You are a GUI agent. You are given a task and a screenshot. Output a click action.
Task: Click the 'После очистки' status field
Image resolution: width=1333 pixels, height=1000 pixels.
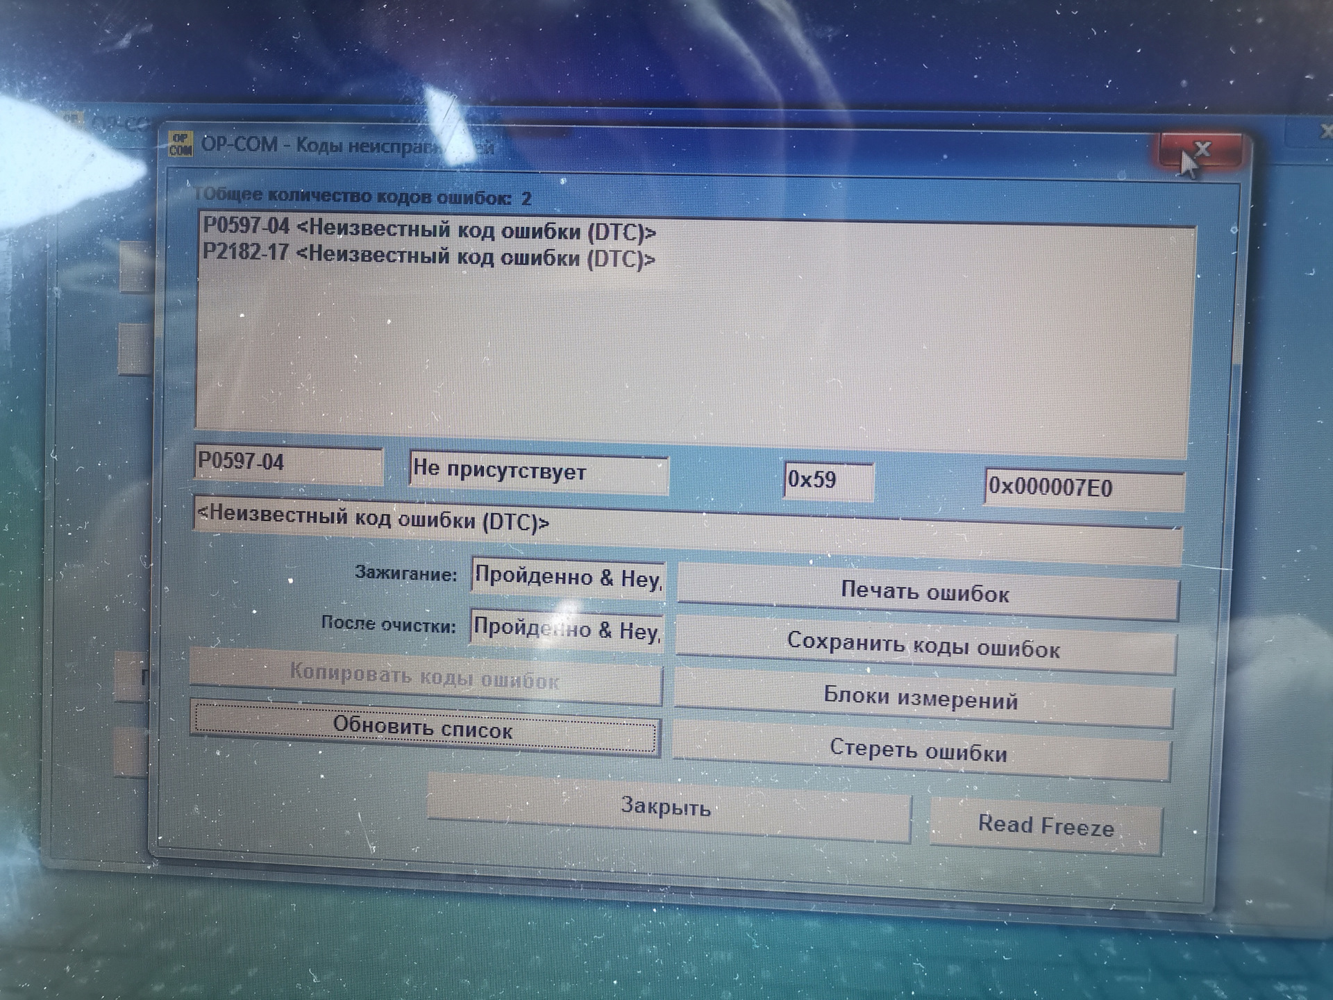(567, 630)
